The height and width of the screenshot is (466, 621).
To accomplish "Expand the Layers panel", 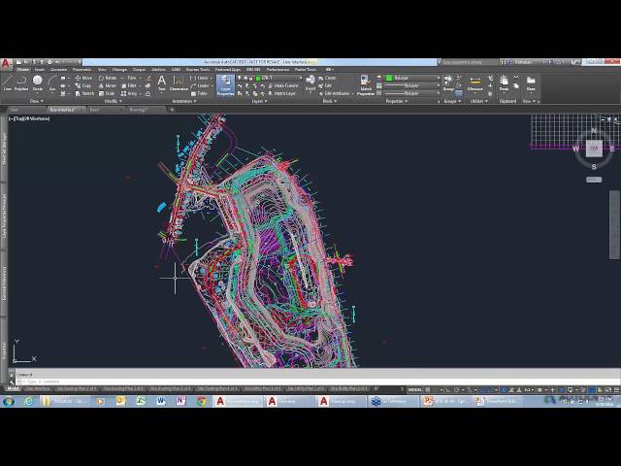I will coord(259,101).
